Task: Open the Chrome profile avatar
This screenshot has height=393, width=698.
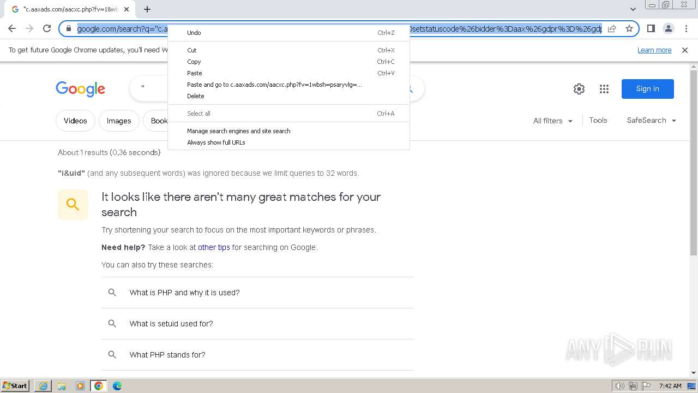Action: click(x=668, y=28)
